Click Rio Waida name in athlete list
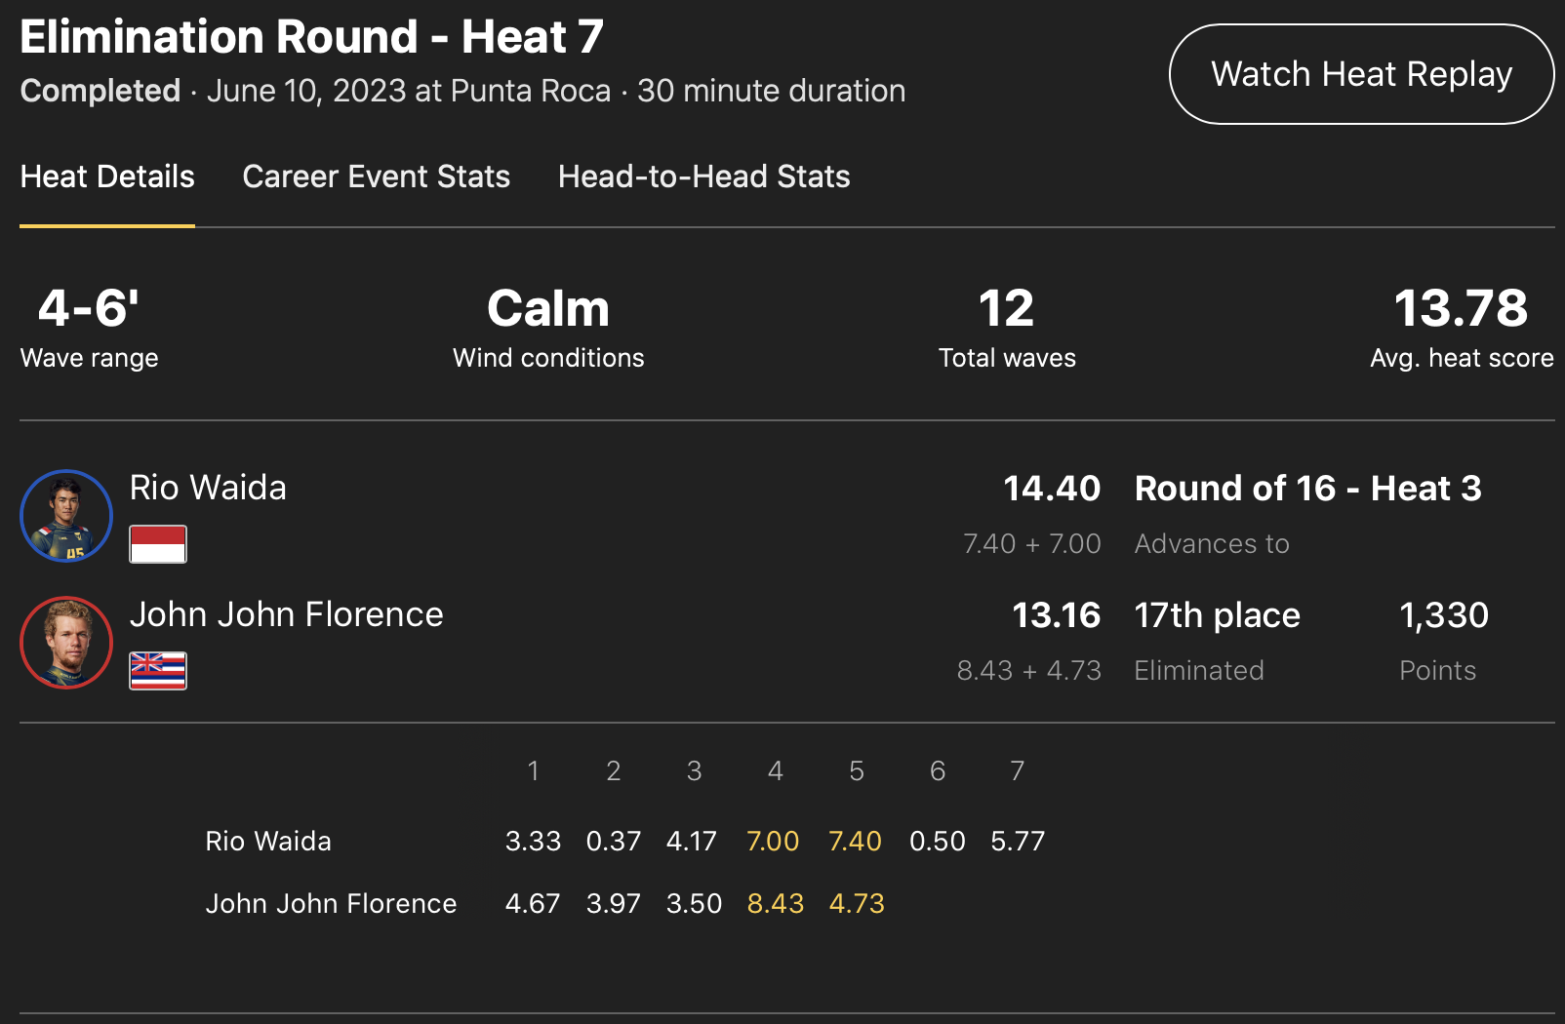The image size is (1565, 1024). (208, 488)
